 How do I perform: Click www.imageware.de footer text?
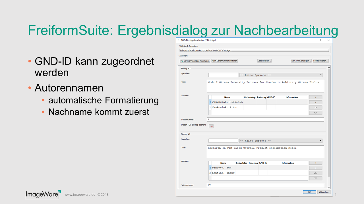tap(80, 195)
